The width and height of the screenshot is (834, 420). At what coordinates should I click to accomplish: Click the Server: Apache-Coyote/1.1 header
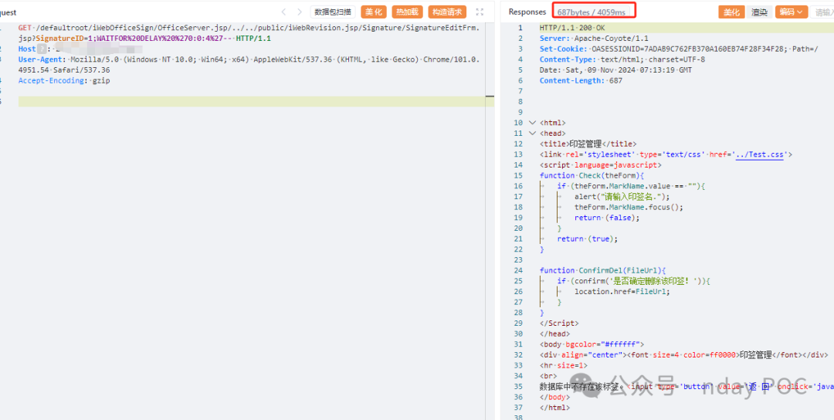tap(594, 39)
